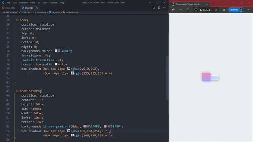Click line number 42 in gutter
Viewport: 253px width, 142px height.
8,78
